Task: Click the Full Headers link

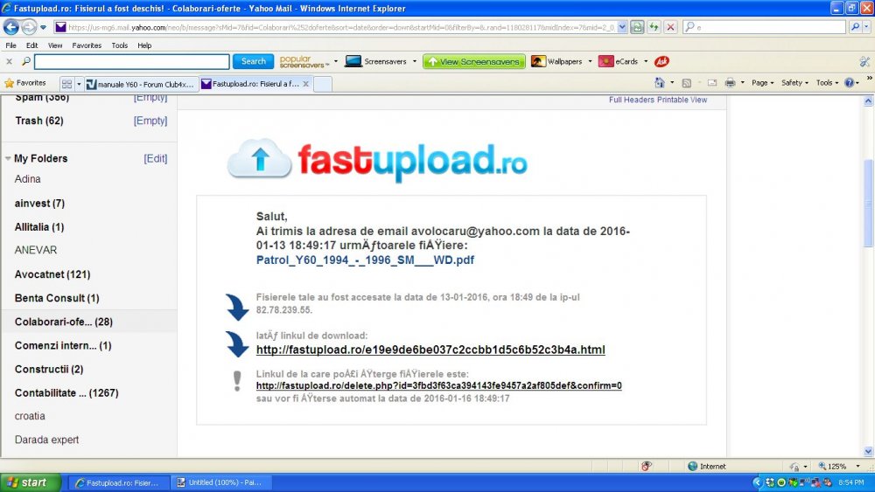Action: coord(631,100)
